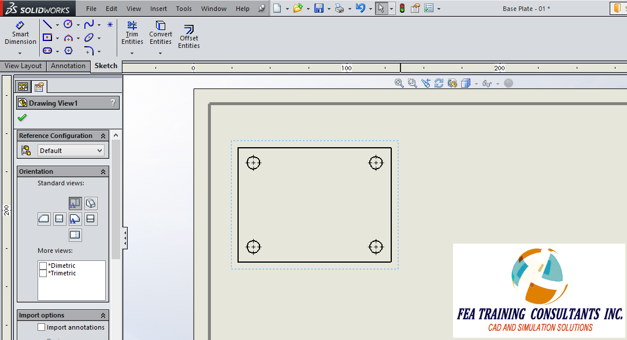Enable the Import annotations checkbox
The height and width of the screenshot is (340, 627).
point(41,327)
